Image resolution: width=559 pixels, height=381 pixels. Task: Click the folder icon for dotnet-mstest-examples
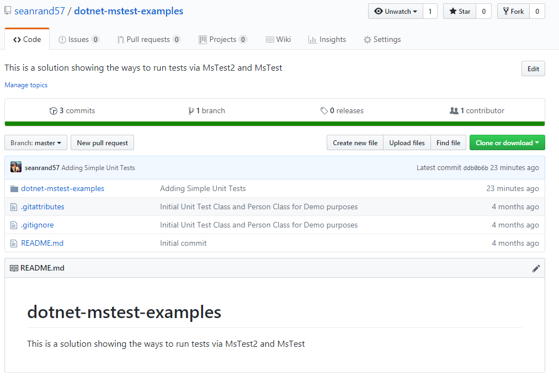pos(14,189)
